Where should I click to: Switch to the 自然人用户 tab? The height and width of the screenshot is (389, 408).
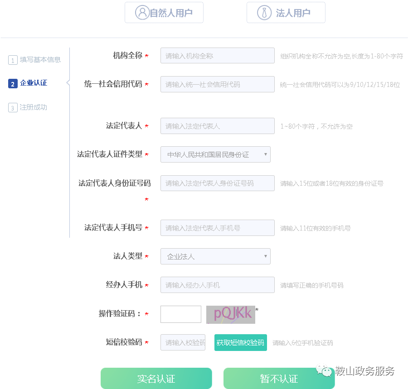coord(164,12)
